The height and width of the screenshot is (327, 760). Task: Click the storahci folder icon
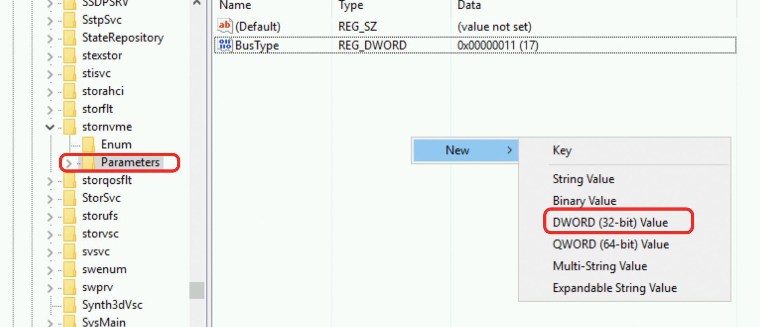point(70,91)
